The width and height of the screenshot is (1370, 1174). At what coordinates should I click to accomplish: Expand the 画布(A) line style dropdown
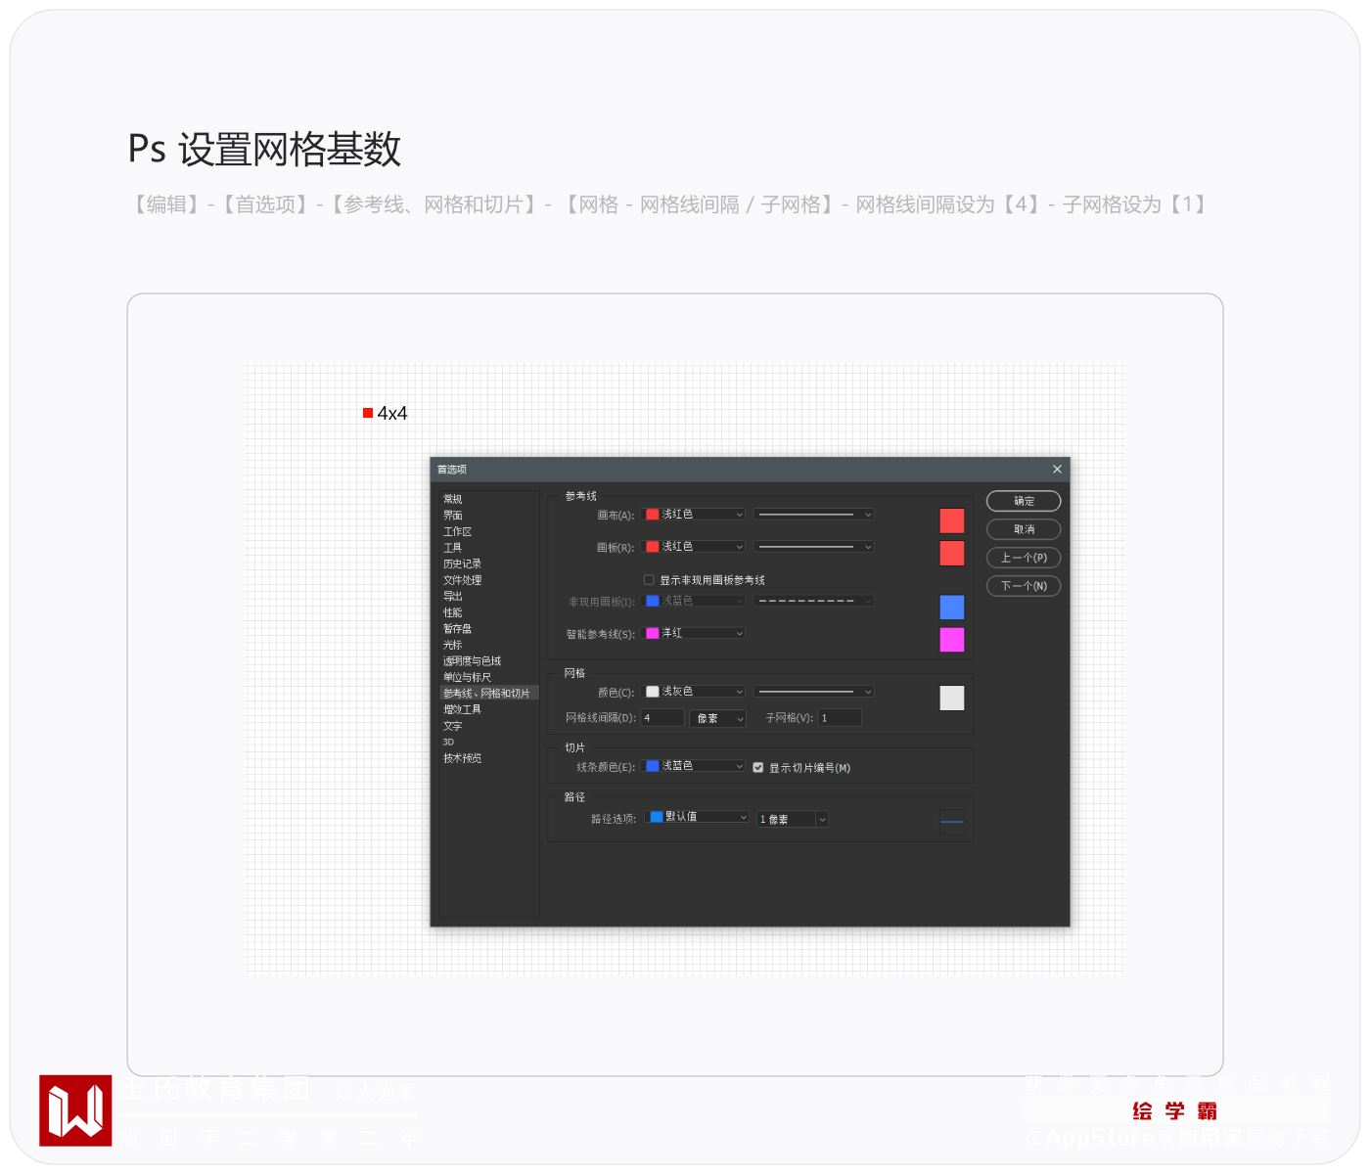[813, 515]
